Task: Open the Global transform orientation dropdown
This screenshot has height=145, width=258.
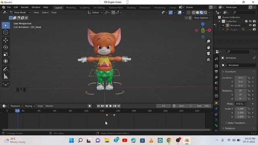Action: pos(95,12)
